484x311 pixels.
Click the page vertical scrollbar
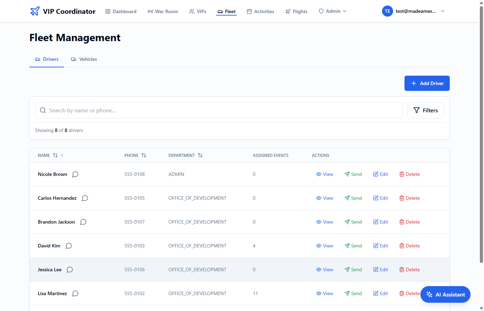click(481, 138)
